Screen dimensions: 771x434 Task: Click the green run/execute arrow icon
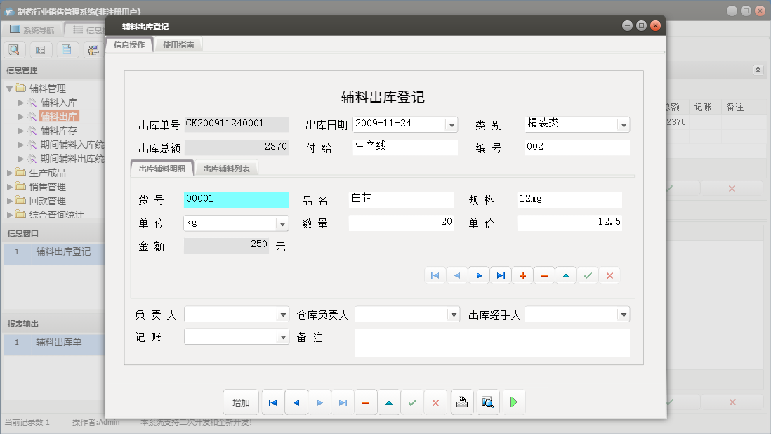(x=513, y=402)
